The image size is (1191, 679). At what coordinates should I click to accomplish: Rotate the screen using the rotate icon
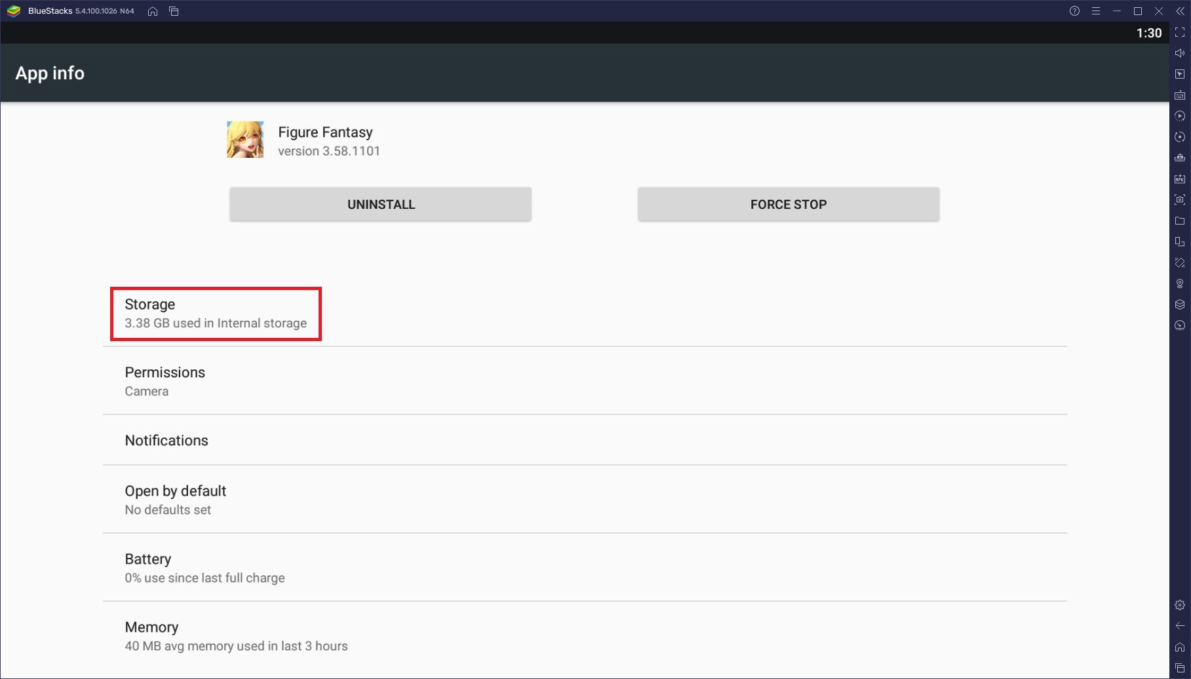1180,263
